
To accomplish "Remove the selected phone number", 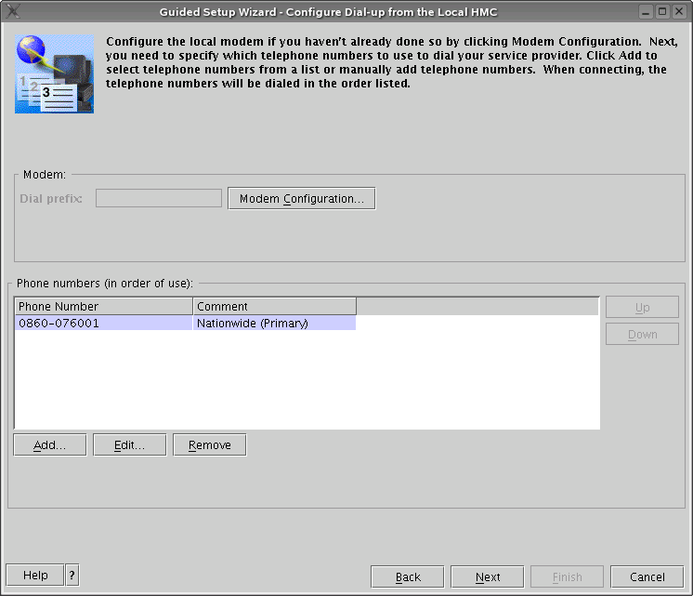I will point(210,444).
